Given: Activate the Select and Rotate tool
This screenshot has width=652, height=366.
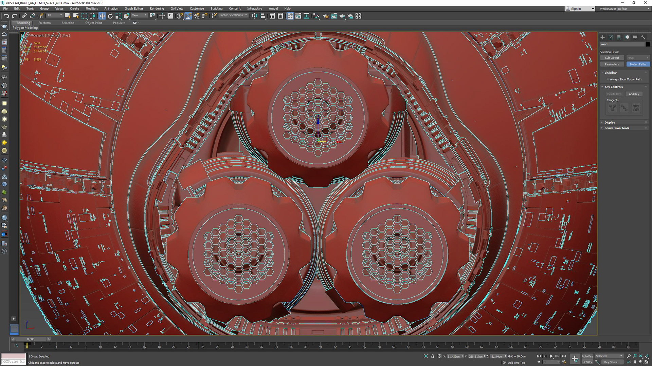Looking at the screenshot, I should tap(110, 16).
